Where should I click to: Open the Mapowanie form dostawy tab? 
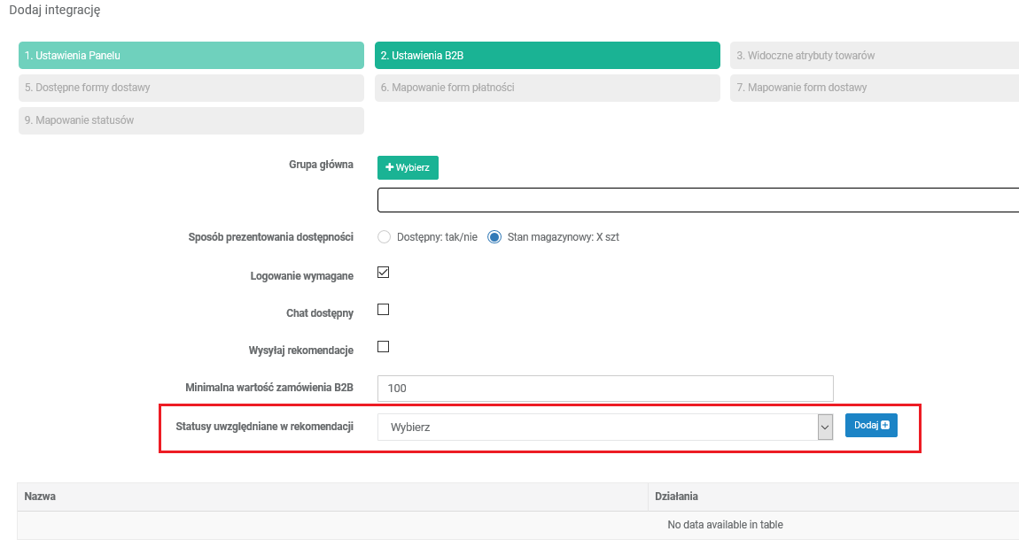pos(873,88)
